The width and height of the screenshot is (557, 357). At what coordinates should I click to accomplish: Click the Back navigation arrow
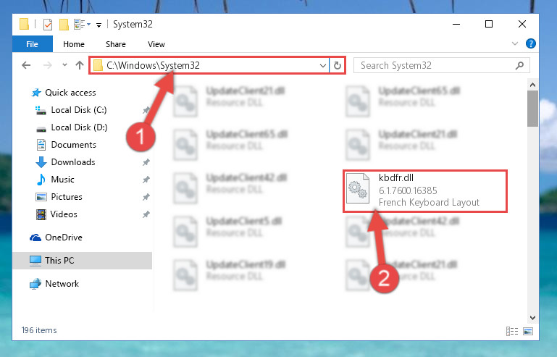tap(26, 65)
